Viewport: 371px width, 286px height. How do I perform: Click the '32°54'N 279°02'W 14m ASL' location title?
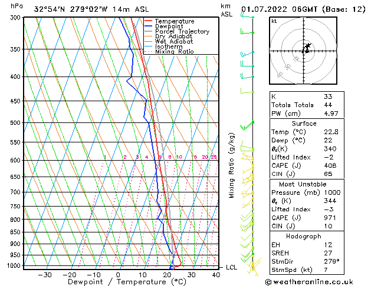91,9
